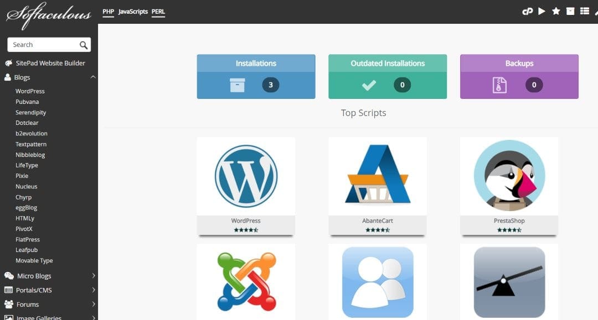This screenshot has width=598, height=320.
Task: Click the SitePad palette icon
Action: [x=8, y=63]
